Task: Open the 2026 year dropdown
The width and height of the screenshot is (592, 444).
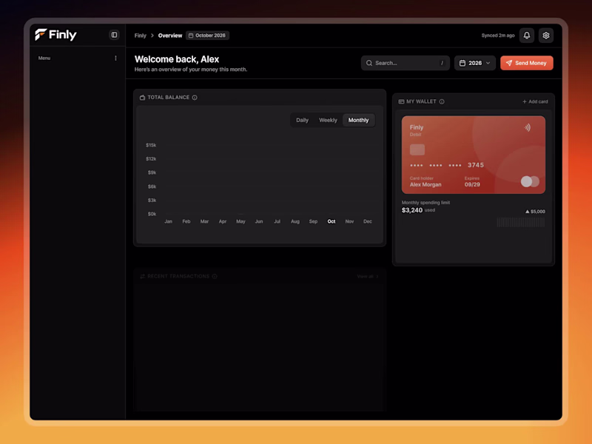Action: [x=474, y=63]
